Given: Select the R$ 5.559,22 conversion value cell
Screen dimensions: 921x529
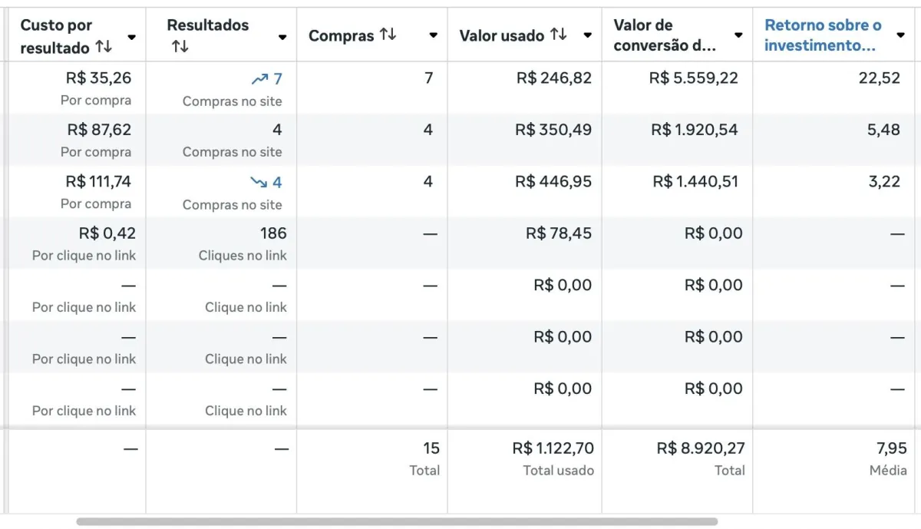Looking at the screenshot, I should coord(678,88).
